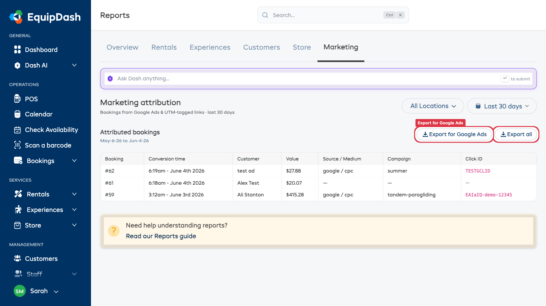
Task: Expand the Store submenu chevron
Action: click(x=74, y=225)
